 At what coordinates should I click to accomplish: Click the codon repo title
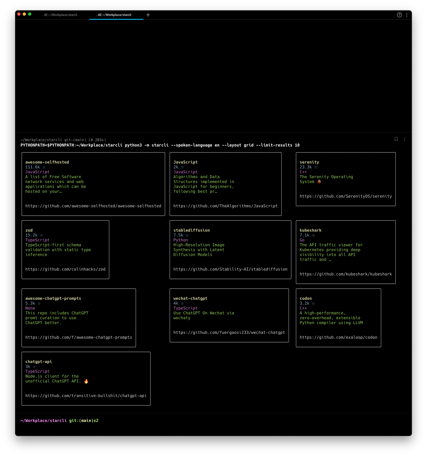pos(306,298)
